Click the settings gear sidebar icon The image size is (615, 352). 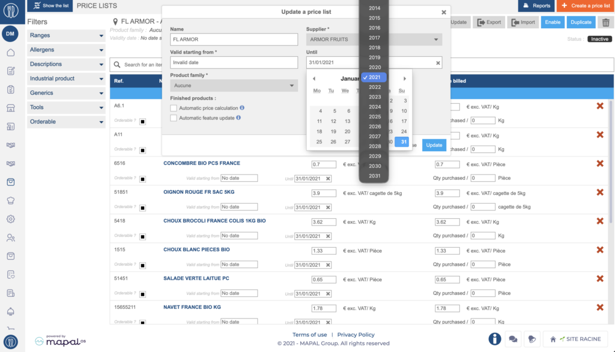pyautogui.click(x=11, y=219)
